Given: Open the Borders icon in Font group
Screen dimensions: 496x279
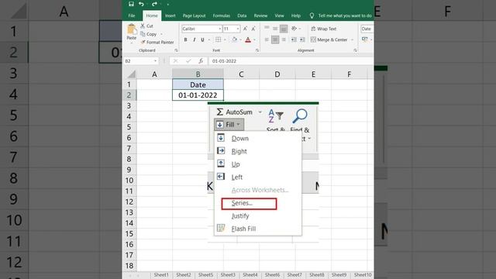Looking at the screenshot, I should point(218,40).
